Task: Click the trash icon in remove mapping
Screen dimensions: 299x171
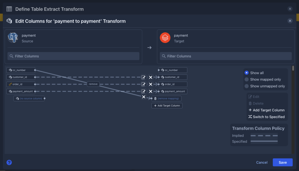Action: click(155, 98)
